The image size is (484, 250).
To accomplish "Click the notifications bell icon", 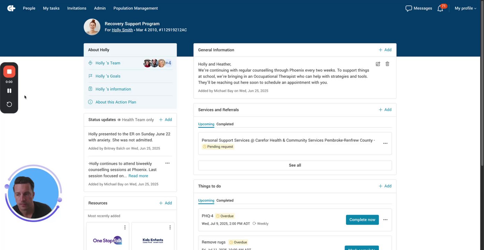I will [440, 9].
